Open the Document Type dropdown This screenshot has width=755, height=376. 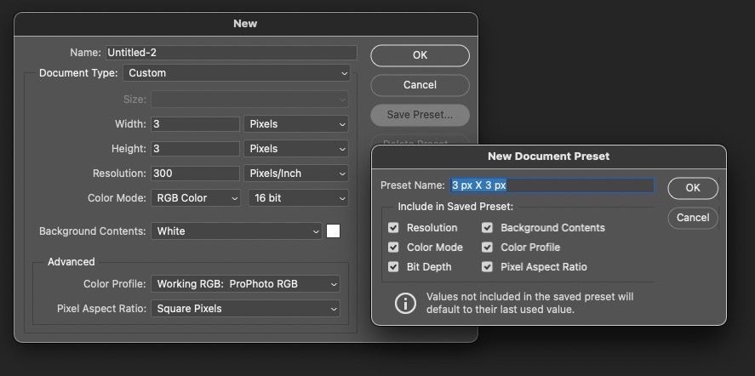pos(236,73)
